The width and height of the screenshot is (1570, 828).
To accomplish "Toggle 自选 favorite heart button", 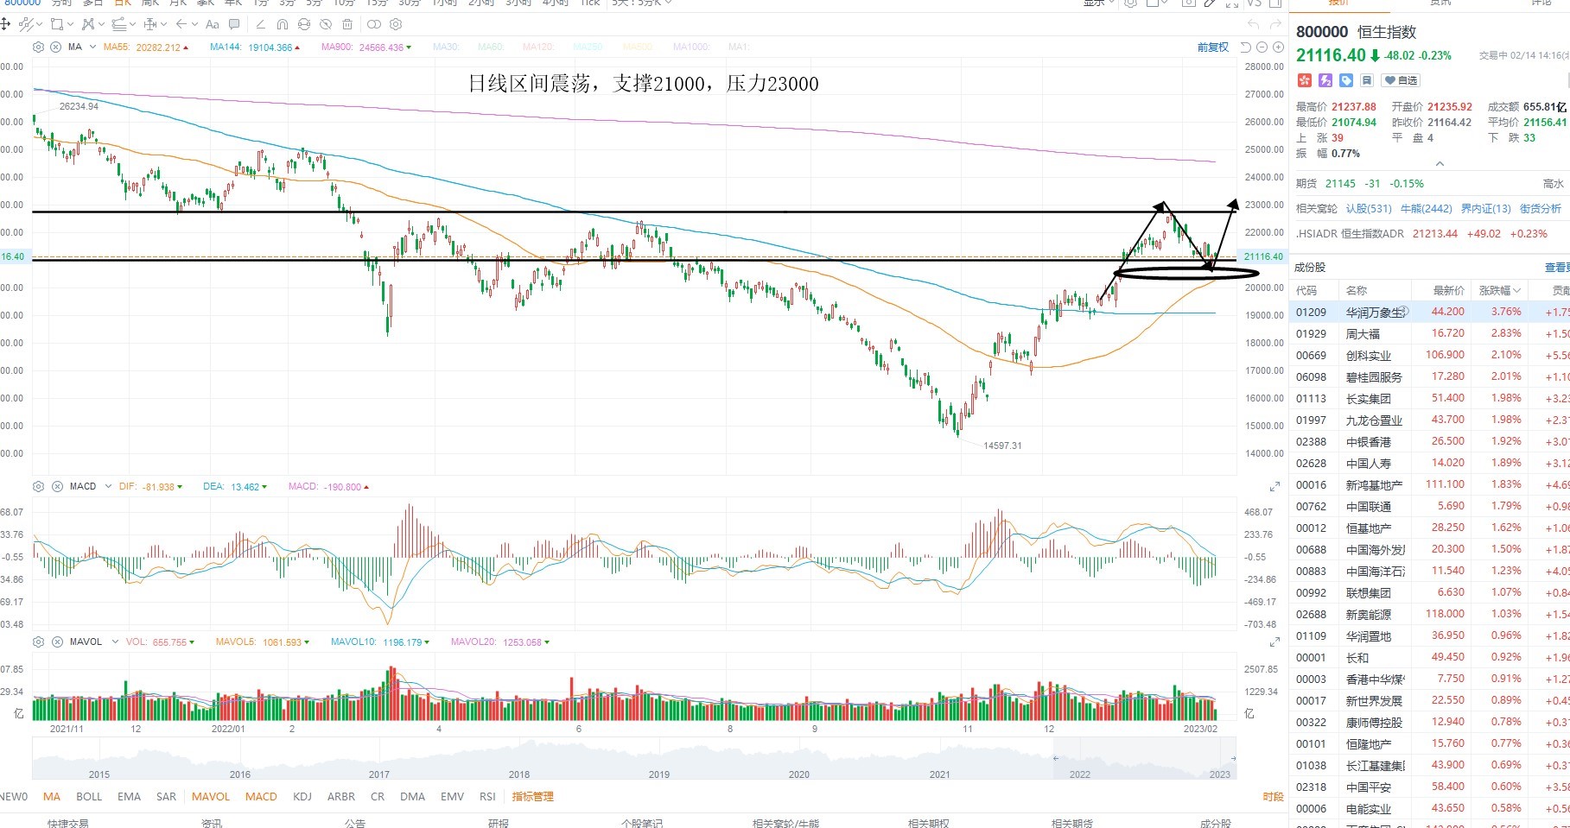I will tap(1401, 80).
